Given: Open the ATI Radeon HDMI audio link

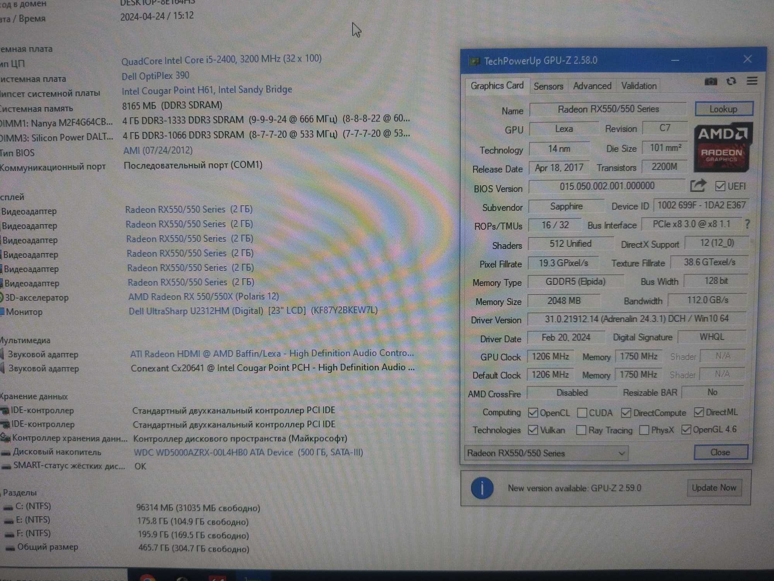Looking at the screenshot, I should tap(272, 353).
